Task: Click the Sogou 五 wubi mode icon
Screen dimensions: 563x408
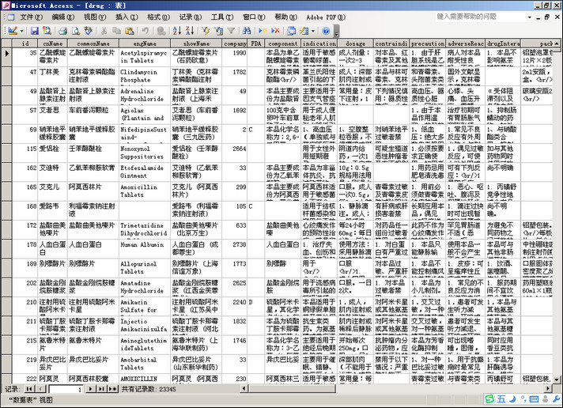Action: click(501, 399)
